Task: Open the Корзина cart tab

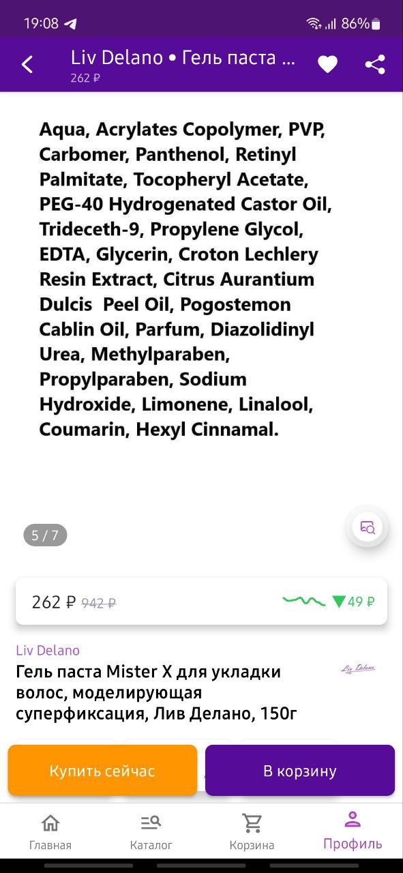Action: pyautogui.click(x=252, y=832)
